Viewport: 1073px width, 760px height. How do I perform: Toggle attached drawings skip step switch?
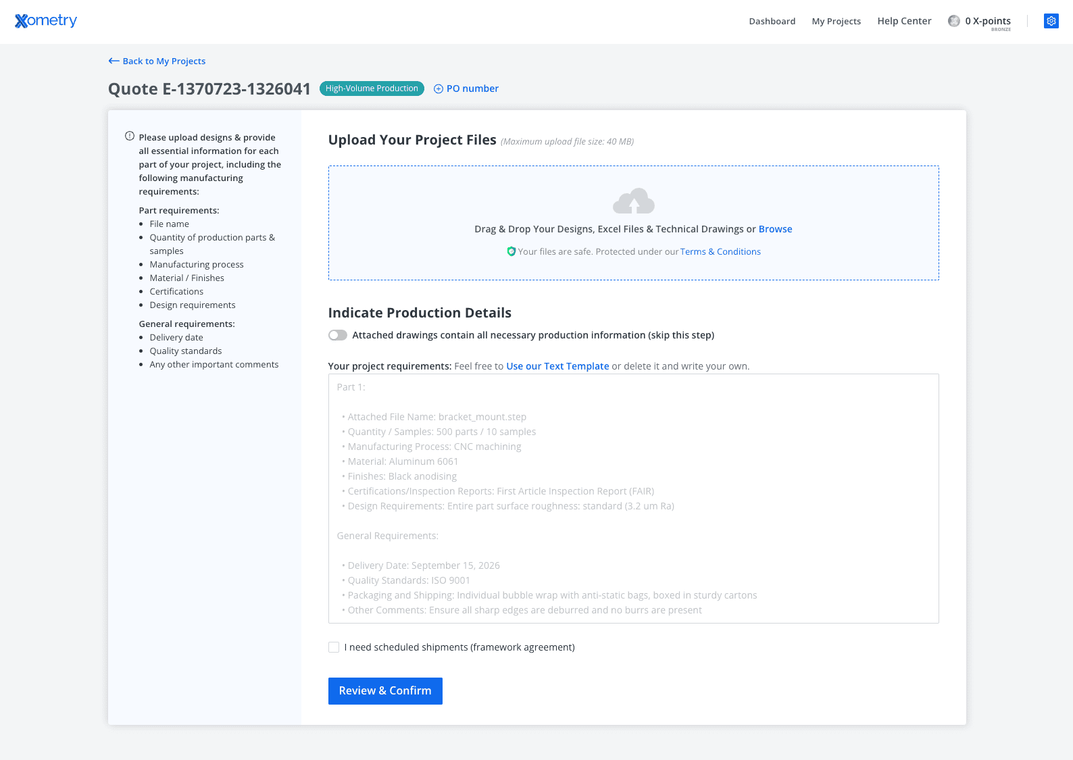click(x=338, y=335)
